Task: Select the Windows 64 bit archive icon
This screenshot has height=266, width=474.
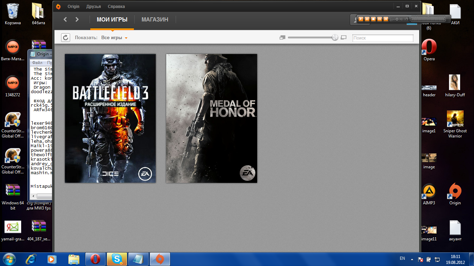Action: click(13, 197)
